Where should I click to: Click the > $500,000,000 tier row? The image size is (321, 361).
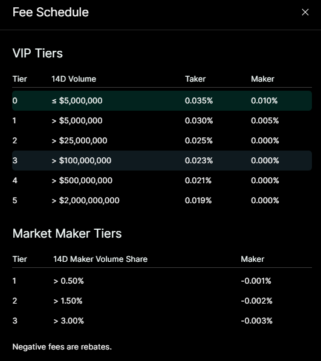pos(162,180)
